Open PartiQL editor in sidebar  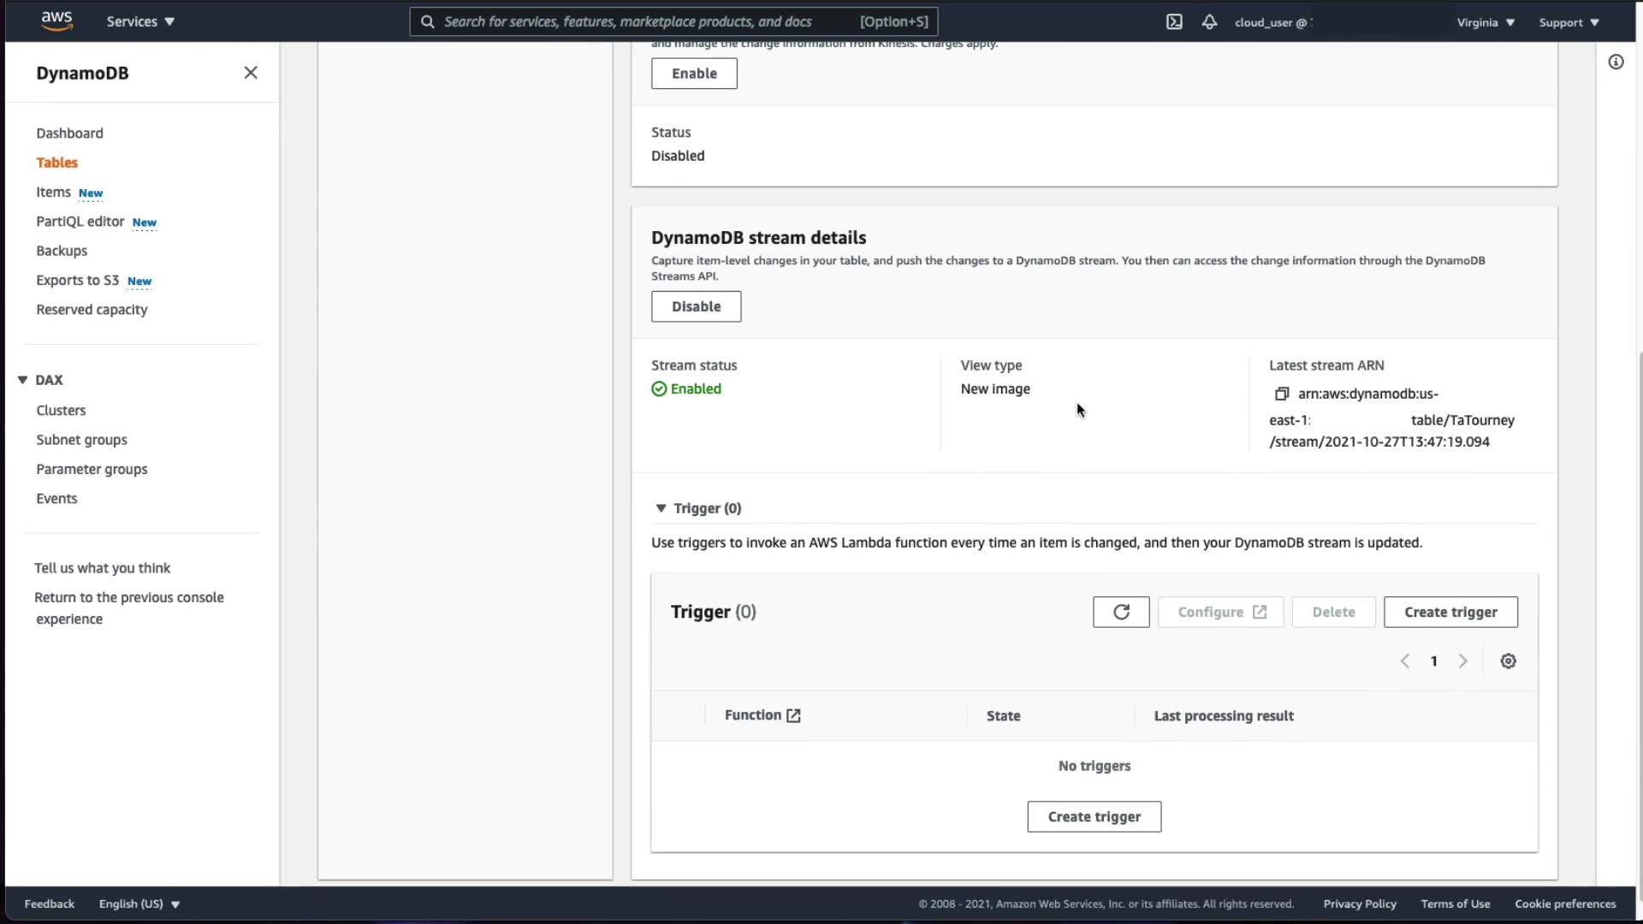pos(80,222)
